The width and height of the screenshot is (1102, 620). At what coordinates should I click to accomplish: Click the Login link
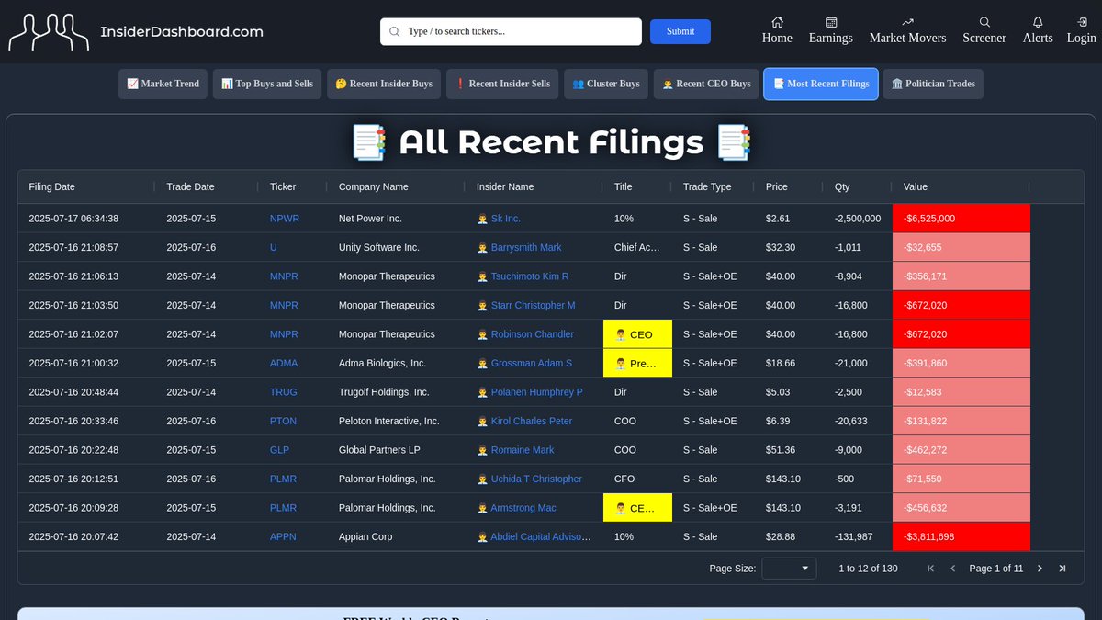1081,30
